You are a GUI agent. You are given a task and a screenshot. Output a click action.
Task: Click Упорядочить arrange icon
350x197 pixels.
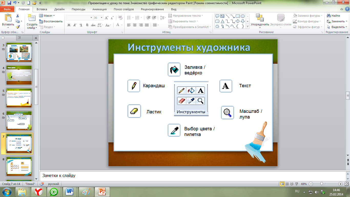(x=260, y=17)
